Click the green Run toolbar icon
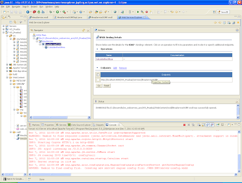Screen dimensions: 242x183 [57, 12]
